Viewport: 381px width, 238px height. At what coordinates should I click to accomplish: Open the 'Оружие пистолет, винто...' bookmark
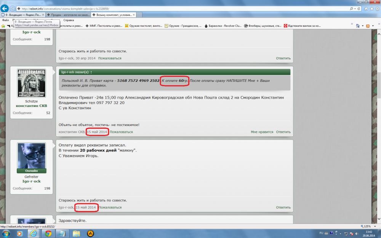tap(143, 26)
